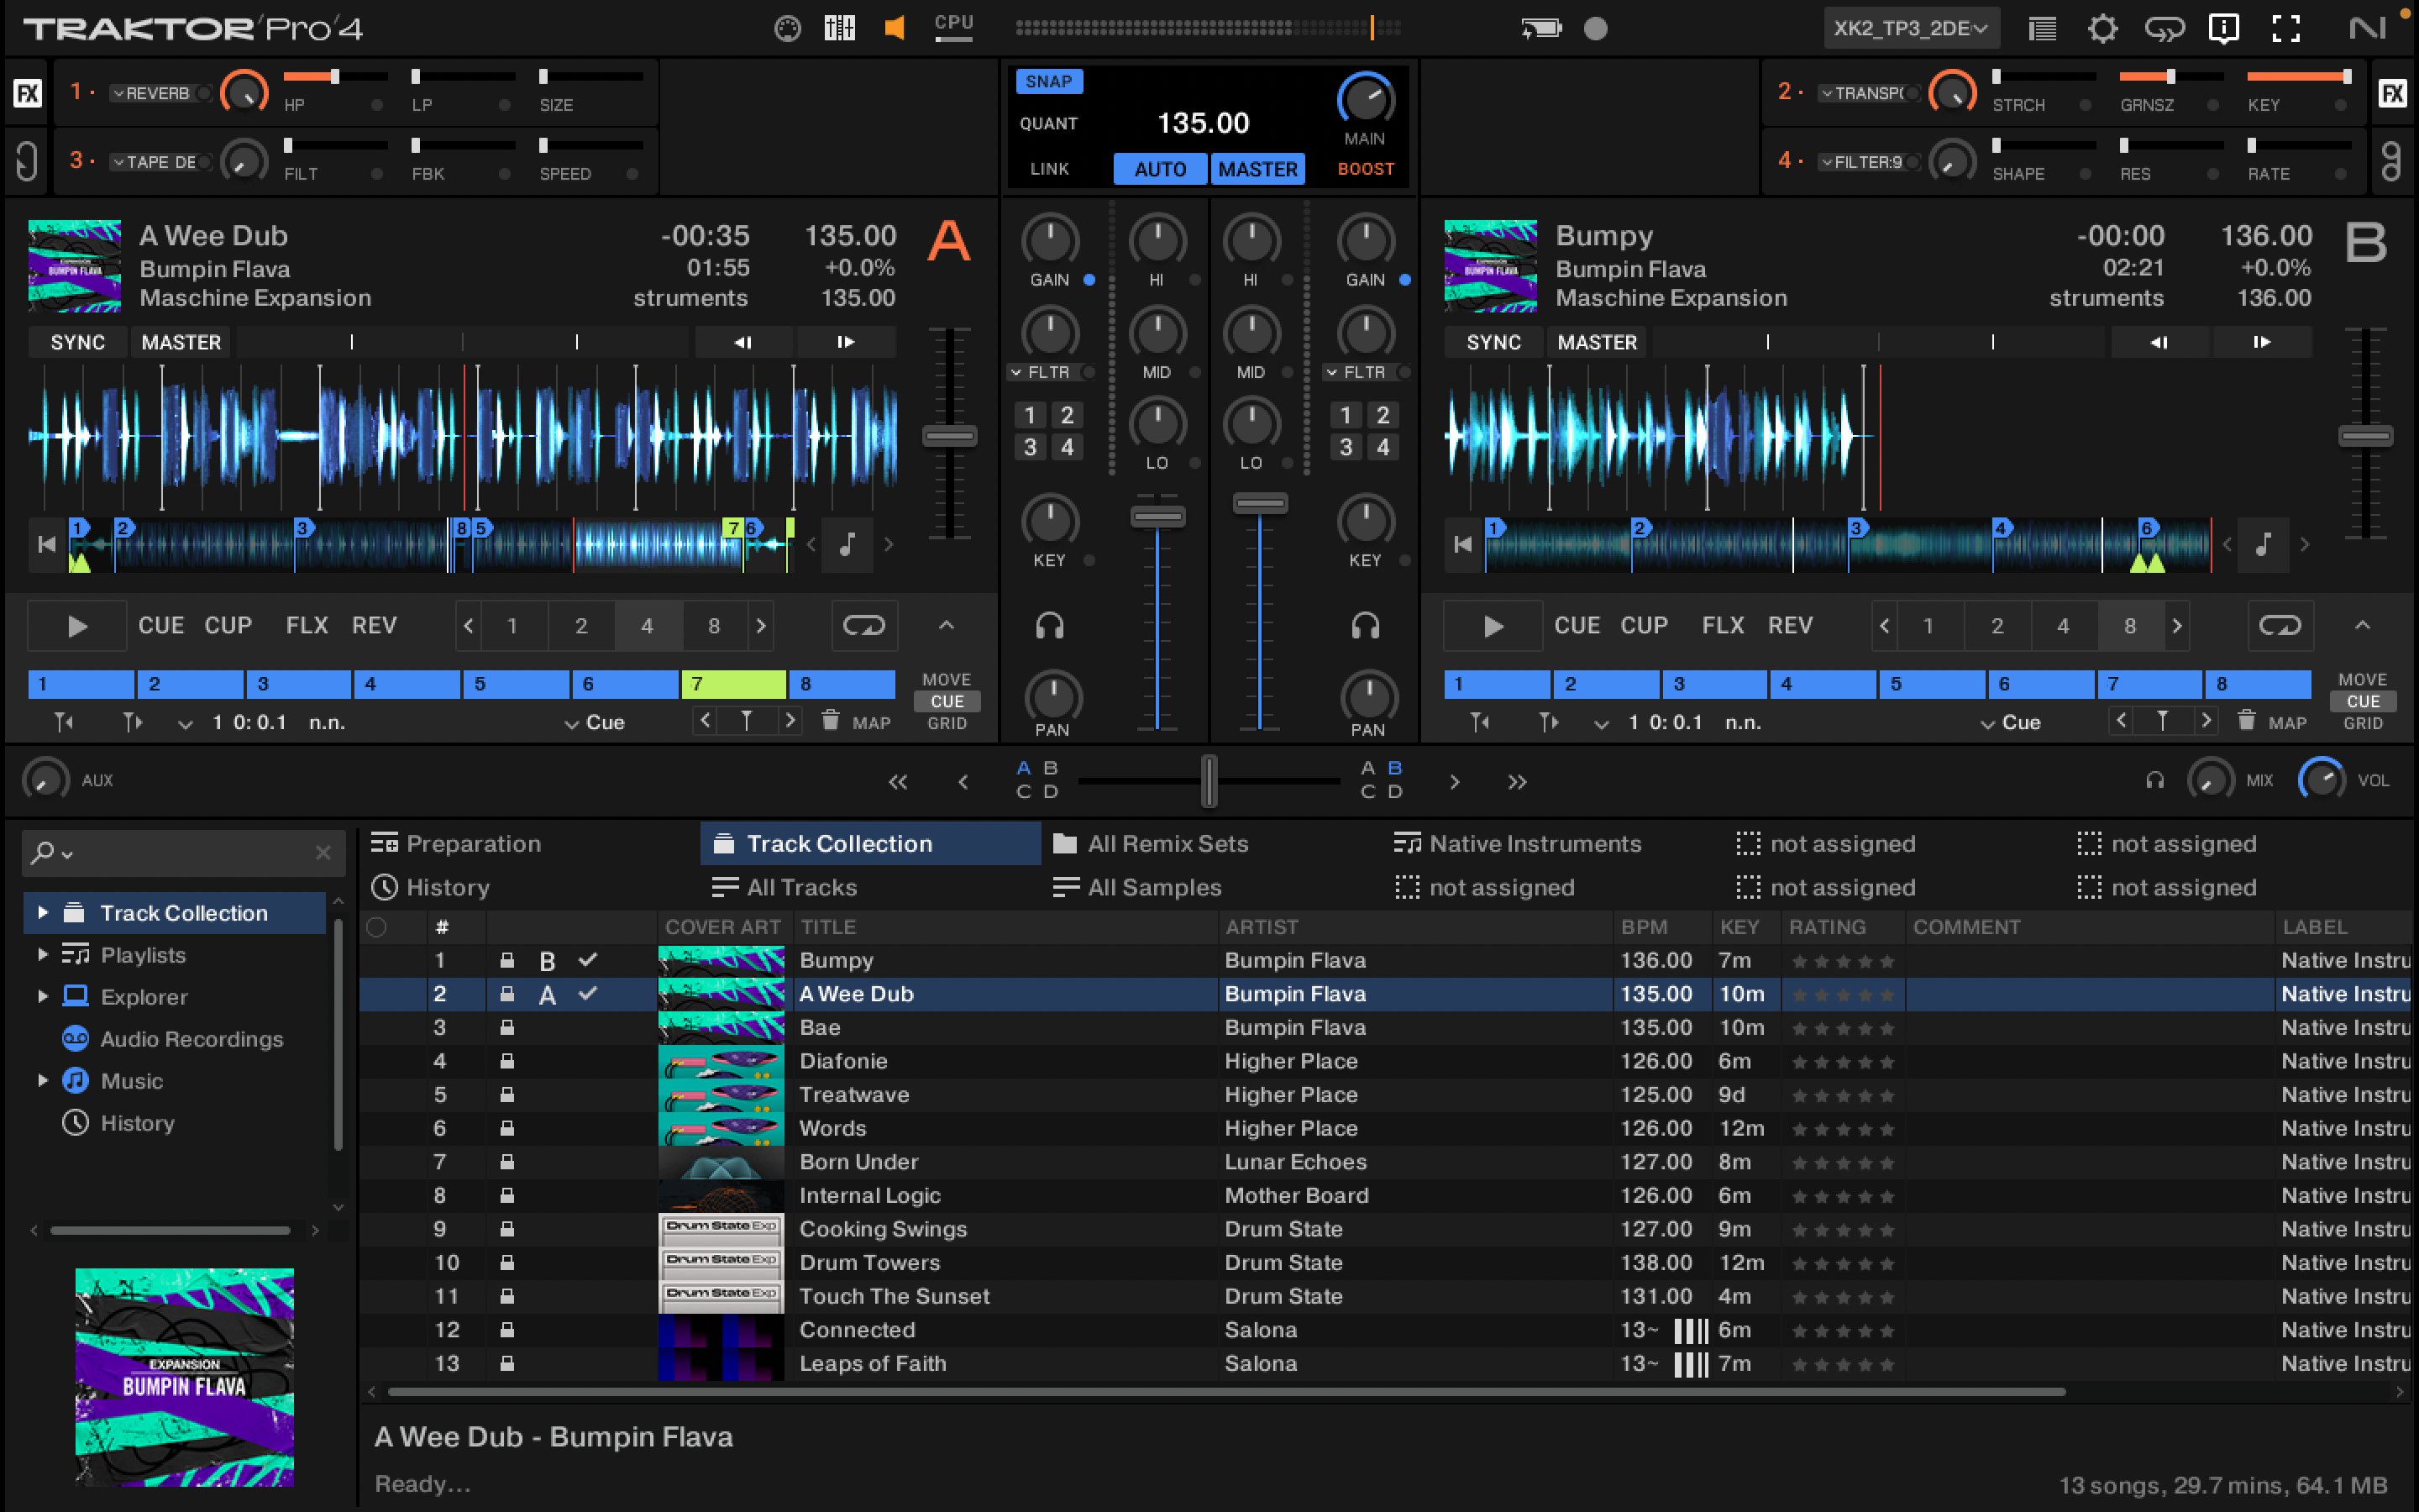Image resolution: width=2419 pixels, height=1512 pixels.
Task: Click the crossfader handle
Action: click(x=1209, y=781)
